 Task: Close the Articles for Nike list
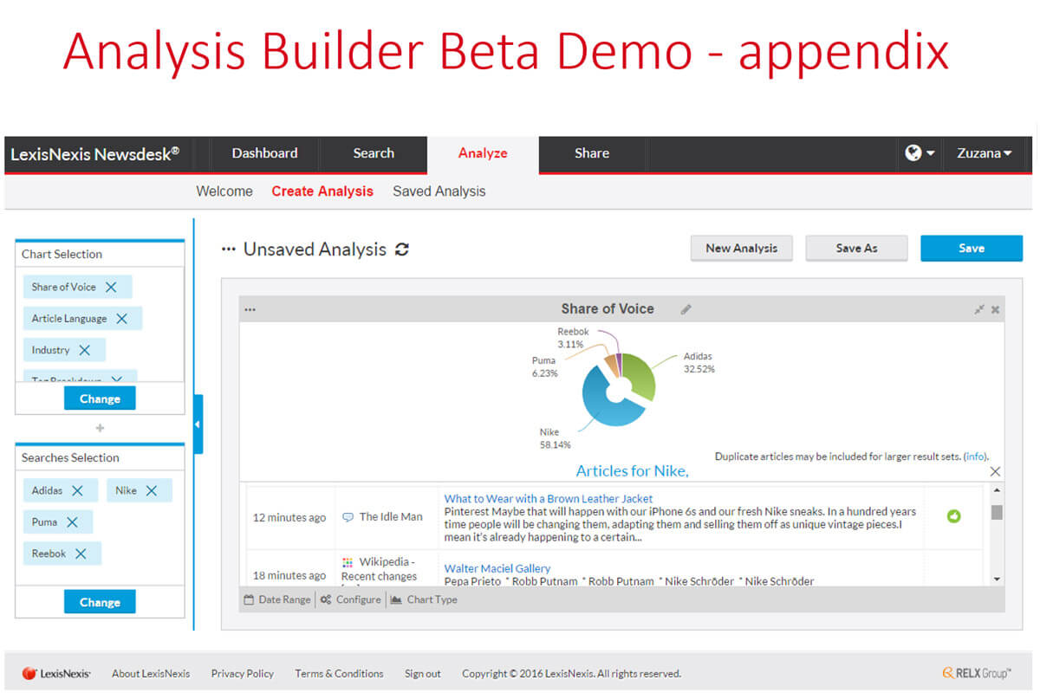click(x=995, y=471)
